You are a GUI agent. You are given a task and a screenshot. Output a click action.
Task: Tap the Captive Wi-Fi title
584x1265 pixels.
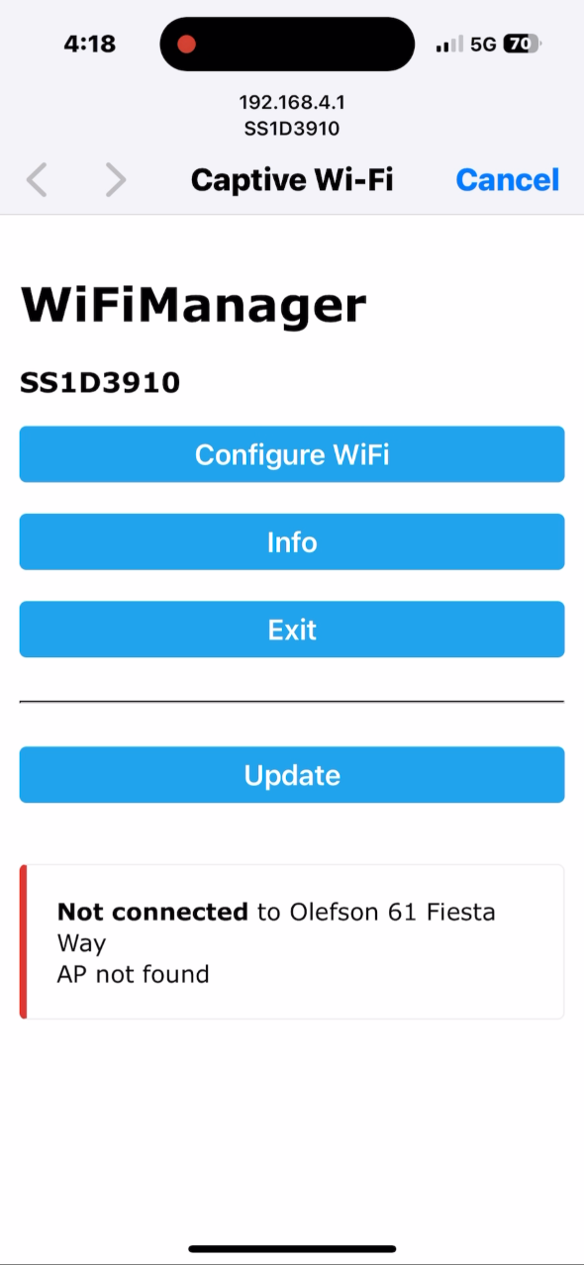[292, 179]
